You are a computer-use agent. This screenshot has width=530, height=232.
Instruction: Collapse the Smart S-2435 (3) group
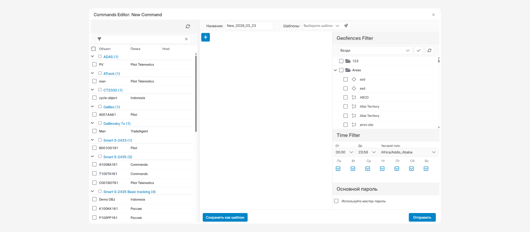(92, 157)
